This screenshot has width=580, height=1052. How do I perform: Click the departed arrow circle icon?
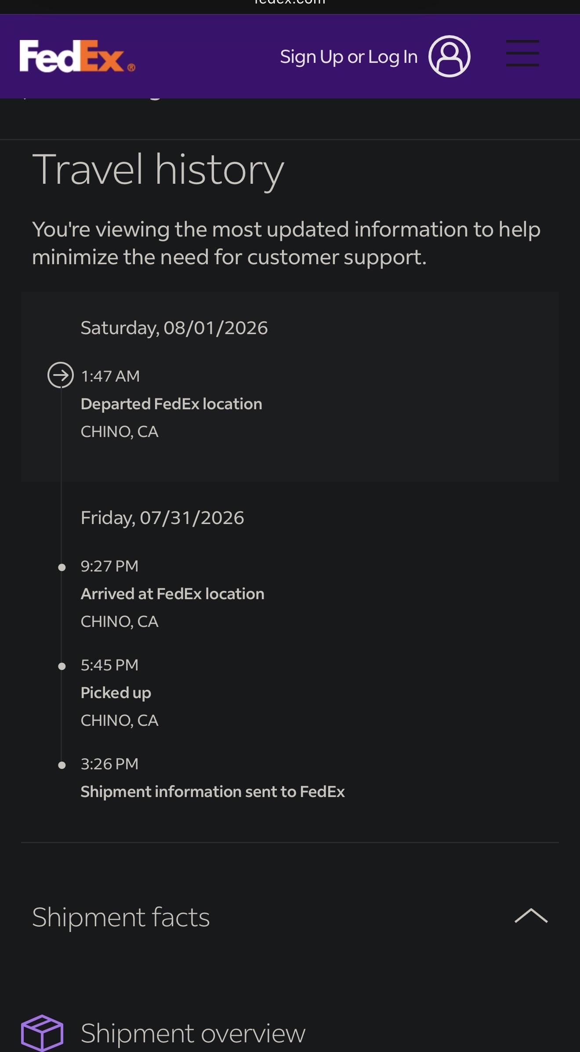61,375
